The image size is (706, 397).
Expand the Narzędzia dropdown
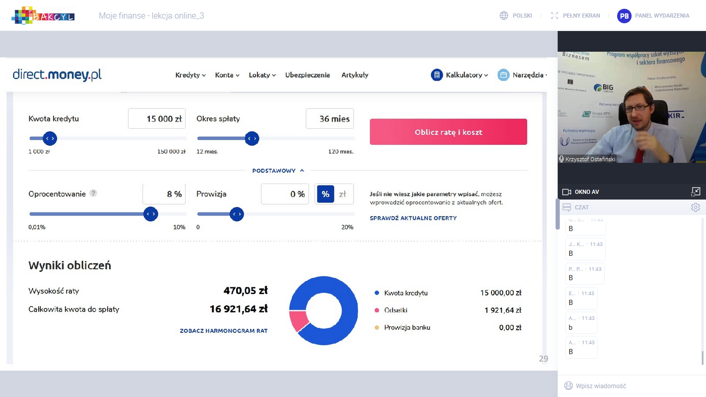530,75
